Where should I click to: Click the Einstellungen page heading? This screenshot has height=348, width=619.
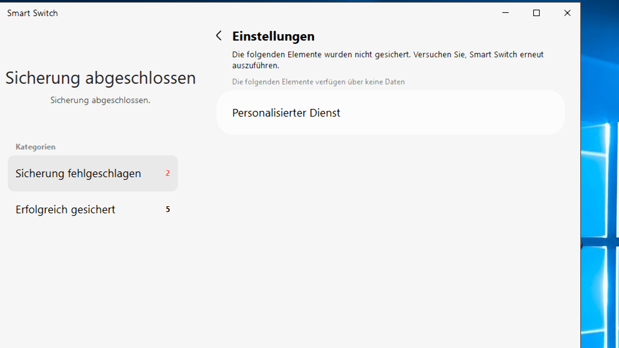[273, 36]
